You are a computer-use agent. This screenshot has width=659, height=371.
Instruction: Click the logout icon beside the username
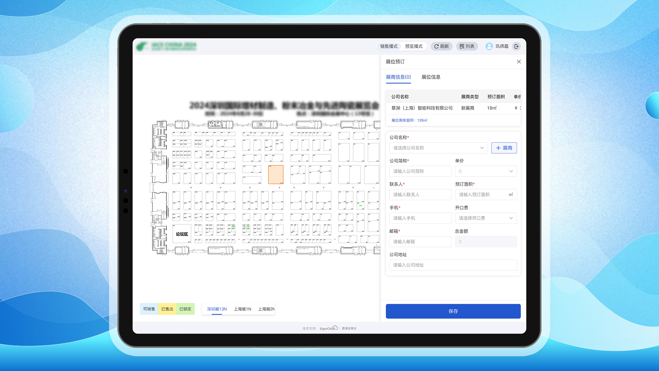click(516, 46)
